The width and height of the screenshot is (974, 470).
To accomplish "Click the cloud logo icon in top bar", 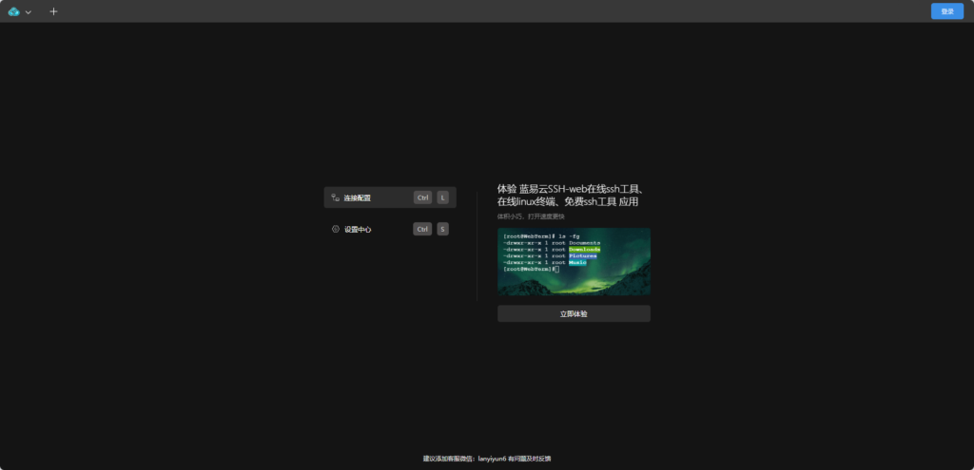I will 13,11.
